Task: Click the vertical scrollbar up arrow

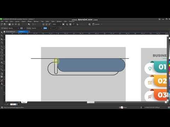Action: (x=168, y=36)
